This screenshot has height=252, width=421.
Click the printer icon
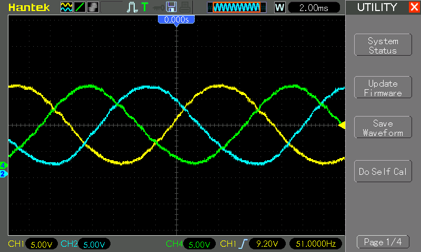coord(185,7)
